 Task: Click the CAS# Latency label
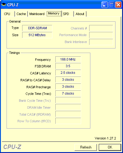(40, 73)
